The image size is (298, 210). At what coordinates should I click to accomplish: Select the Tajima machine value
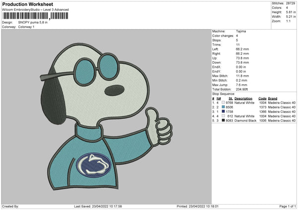pos(241,31)
